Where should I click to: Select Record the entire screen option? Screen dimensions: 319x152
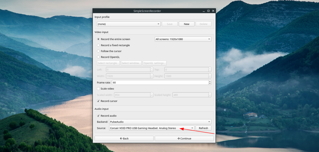(114, 39)
